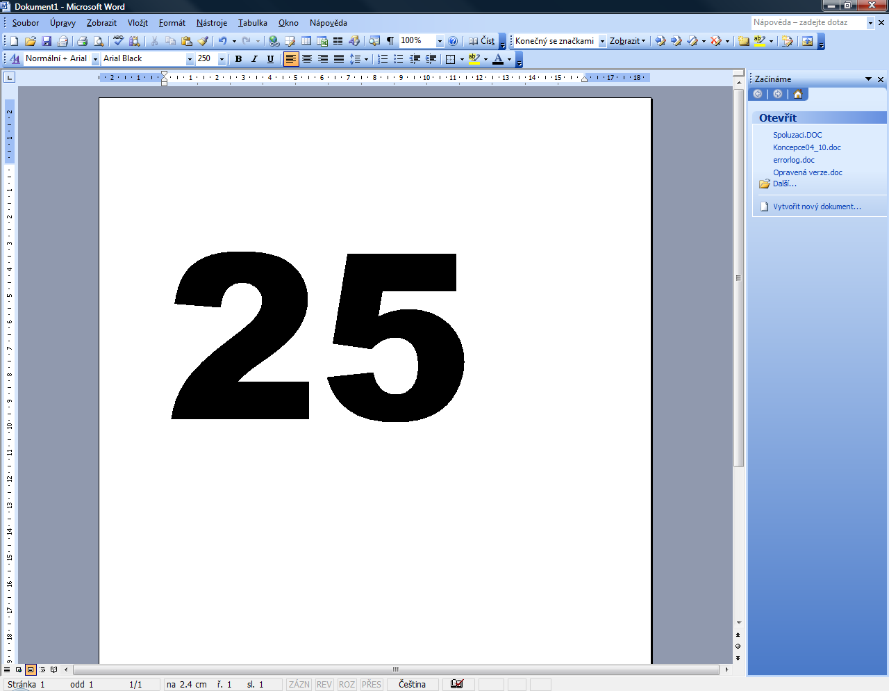Toggle italic formatting
The width and height of the screenshot is (889, 691).
pos(254,59)
